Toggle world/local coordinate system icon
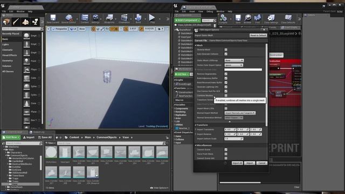Viewport: 345px width, 194px height. (x=107, y=29)
